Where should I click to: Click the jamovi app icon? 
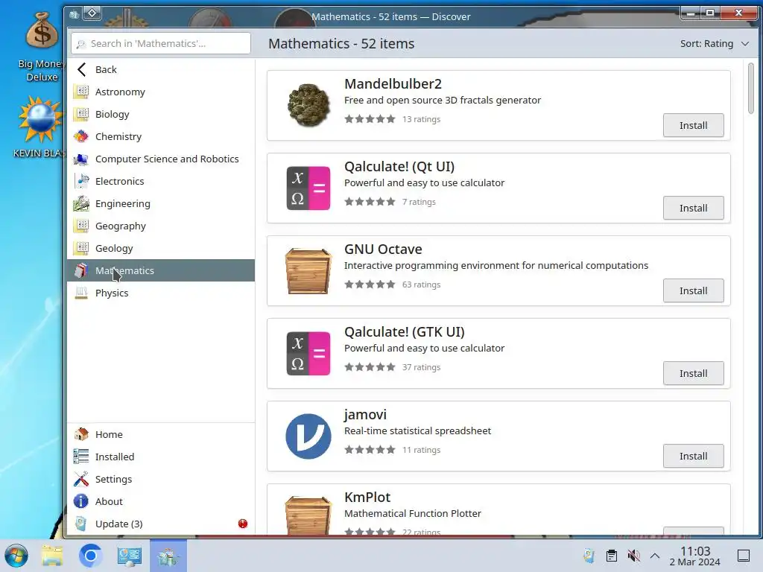point(308,436)
